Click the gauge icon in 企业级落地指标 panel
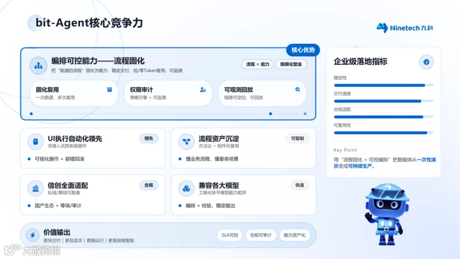The width and height of the screenshot is (460, 259). point(426,62)
